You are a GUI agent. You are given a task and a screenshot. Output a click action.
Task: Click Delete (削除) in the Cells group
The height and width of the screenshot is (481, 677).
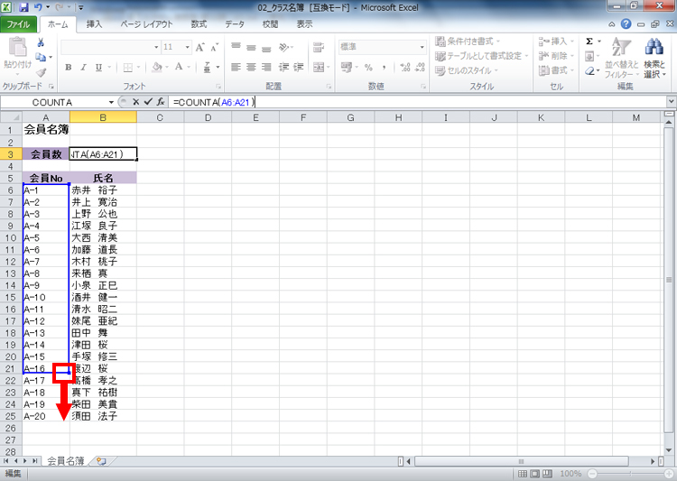[556, 56]
